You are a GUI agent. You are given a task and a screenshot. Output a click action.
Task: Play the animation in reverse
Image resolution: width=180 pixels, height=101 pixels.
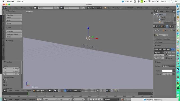[94, 99]
